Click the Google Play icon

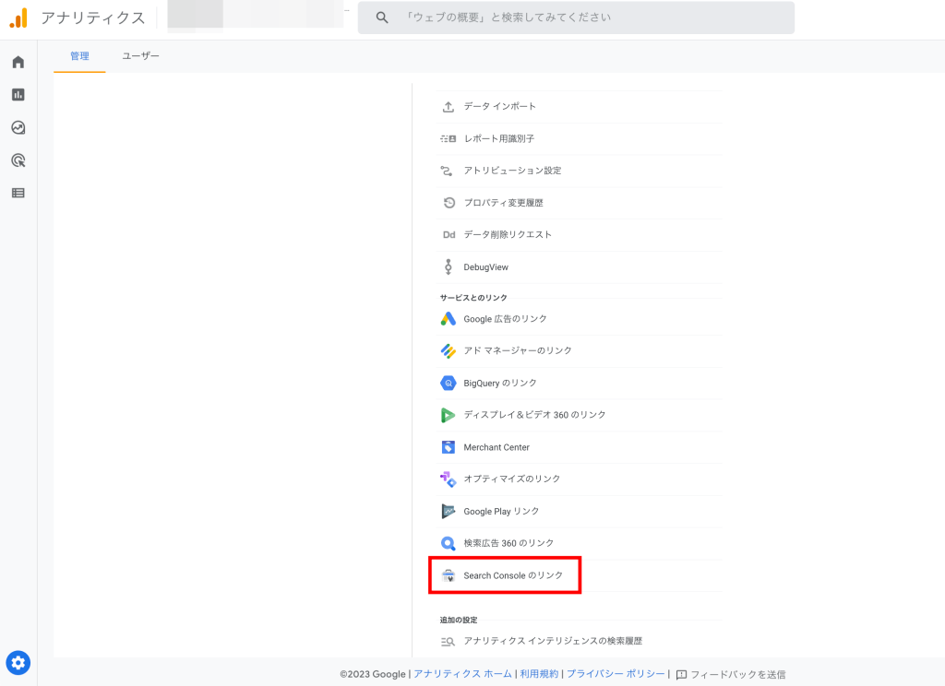pyautogui.click(x=448, y=512)
